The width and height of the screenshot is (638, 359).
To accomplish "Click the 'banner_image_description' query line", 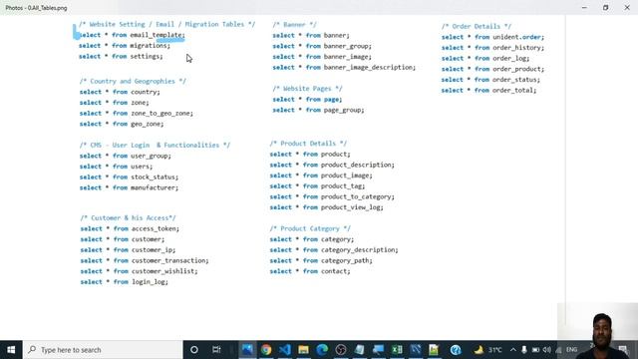I will (344, 67).
